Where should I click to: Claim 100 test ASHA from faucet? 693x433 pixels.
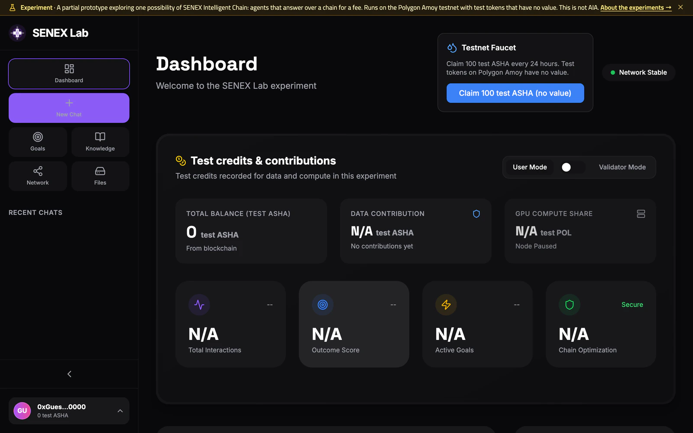pyautogui.click(x=515, y=93)
